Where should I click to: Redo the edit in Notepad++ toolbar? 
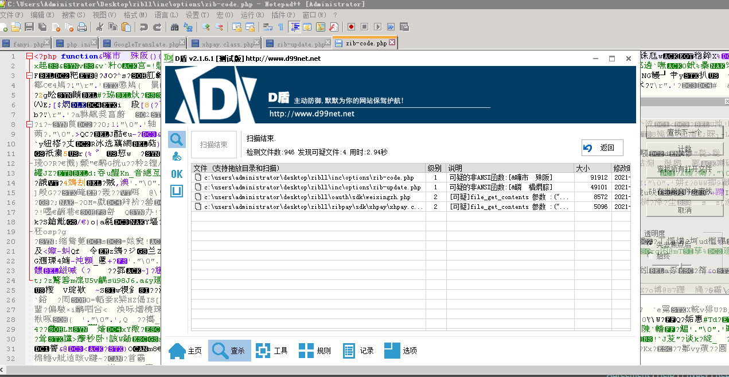pyautogui.click(x=157, y=27)
